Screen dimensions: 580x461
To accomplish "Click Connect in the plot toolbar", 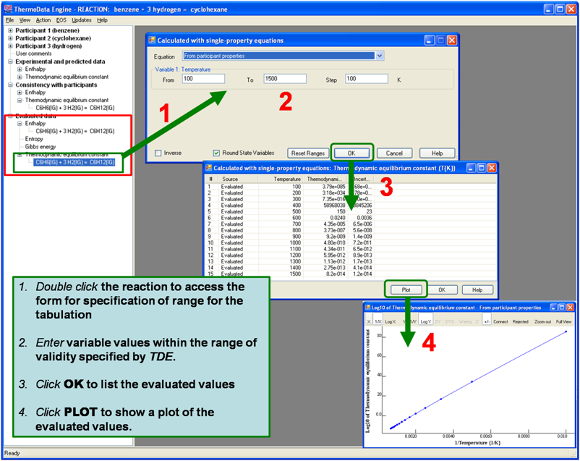I will [500, 321].
